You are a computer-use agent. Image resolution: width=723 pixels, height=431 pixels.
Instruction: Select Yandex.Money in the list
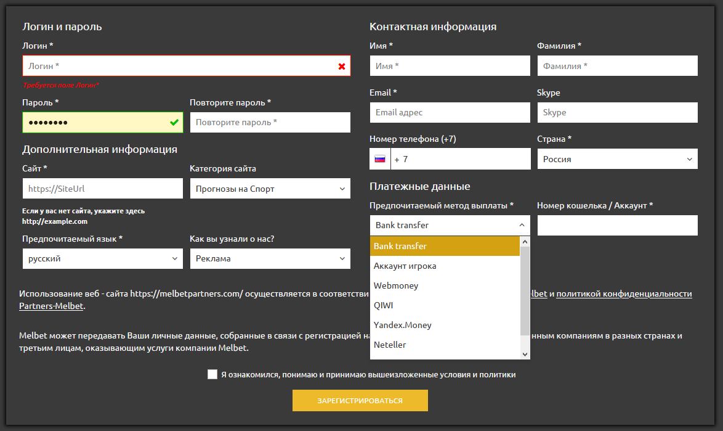(x=402, y=325)
